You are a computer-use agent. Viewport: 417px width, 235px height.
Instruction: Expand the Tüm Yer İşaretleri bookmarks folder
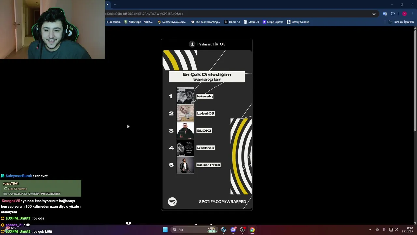coord(401,22)
